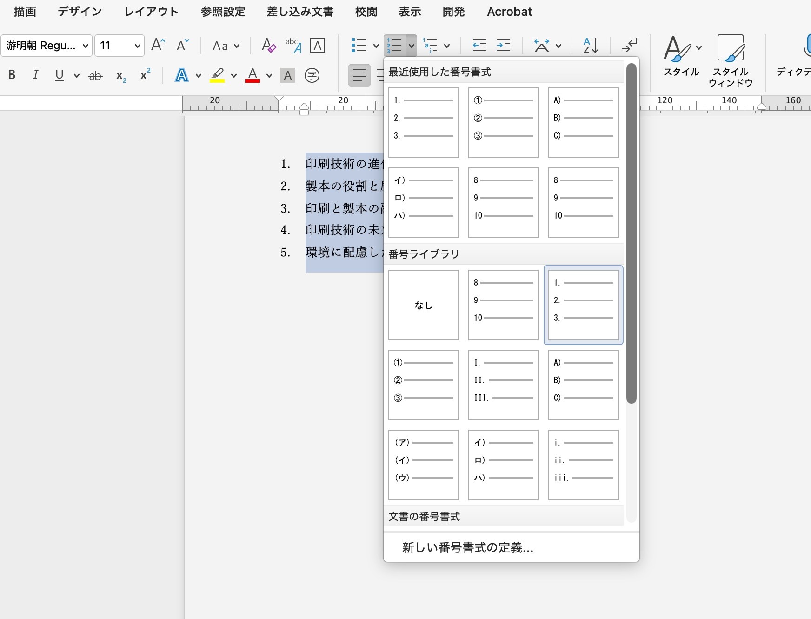Viewport: 811px width, 619px height.
Task: Sort the selected text A to Z
Action: tap(591, 45)
